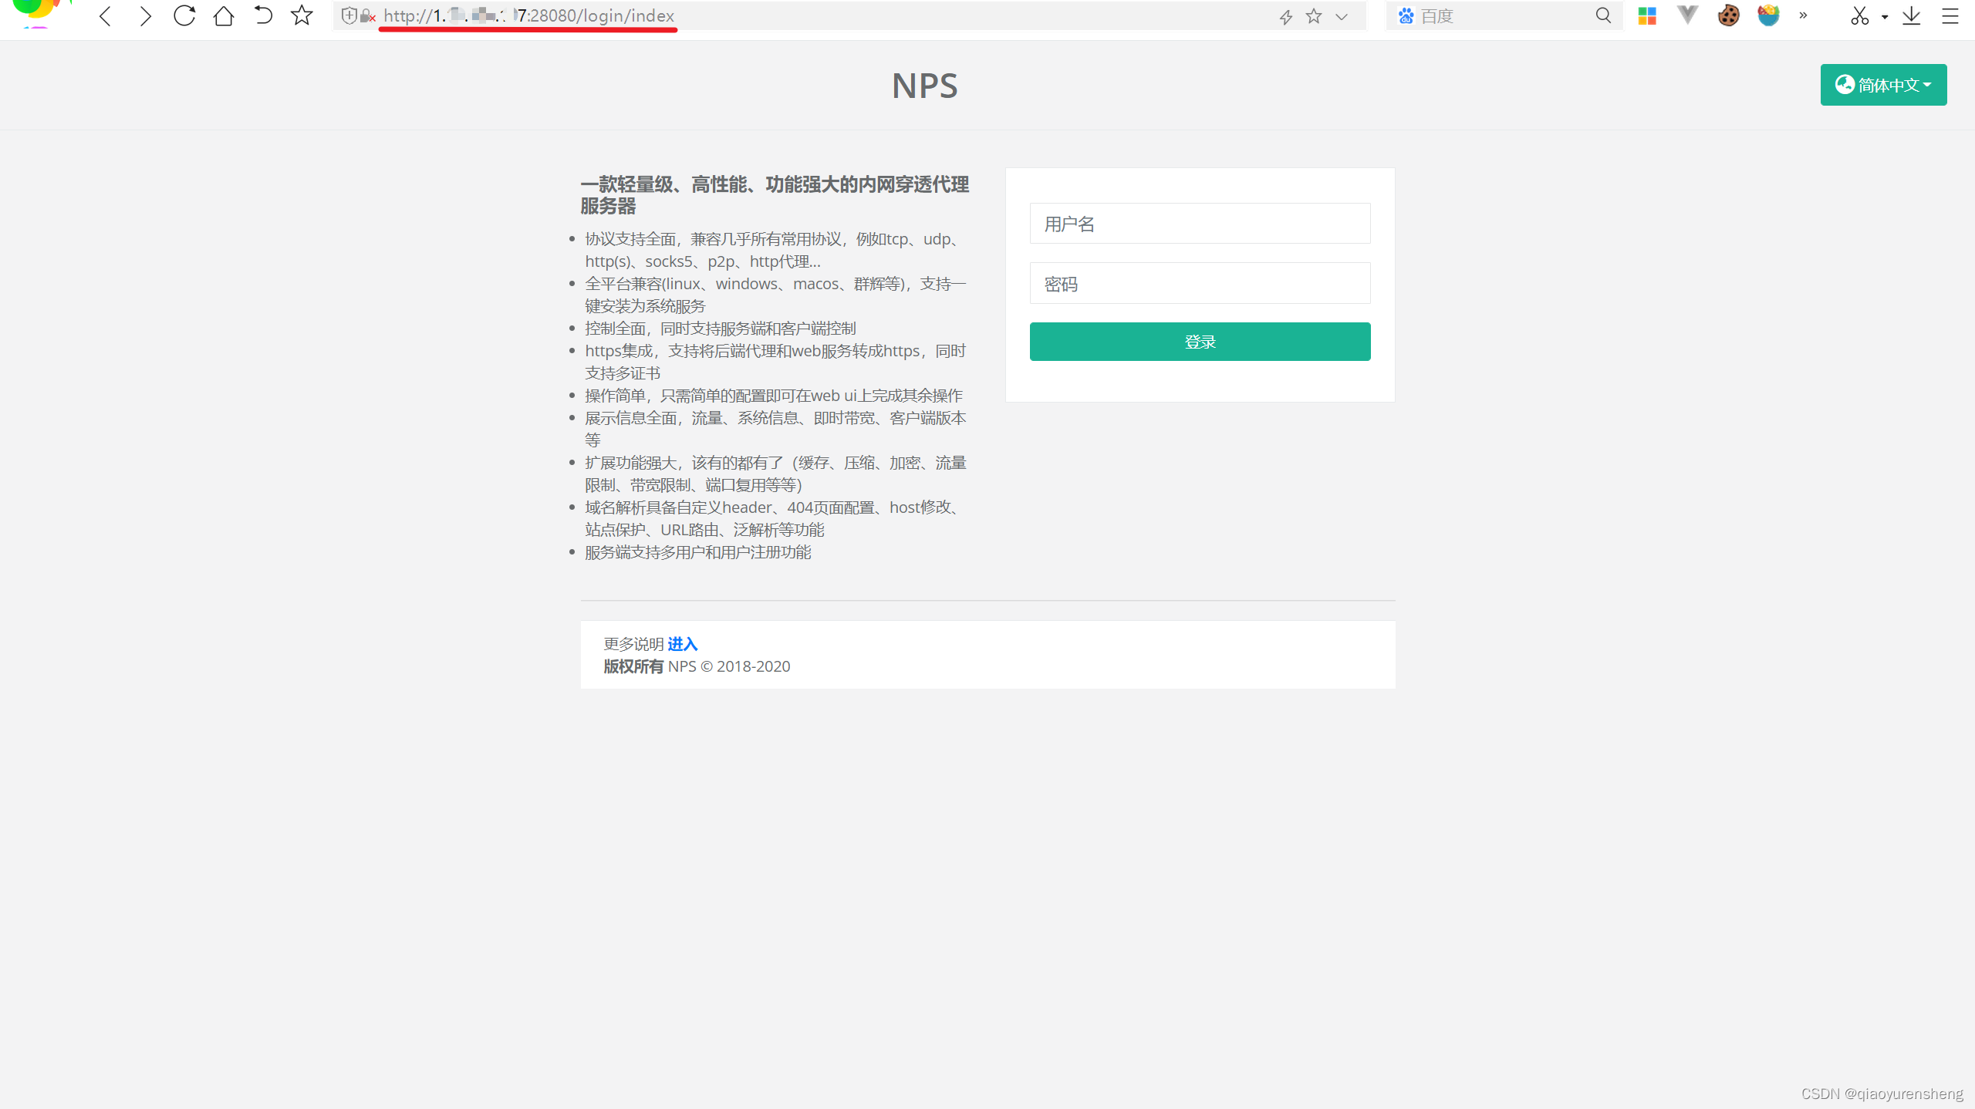
Task: Go to the browser home page icon
Action: coord(224,15)
